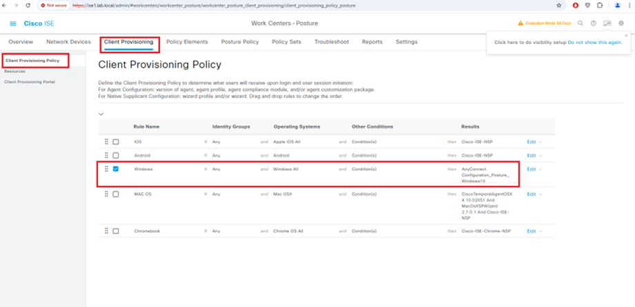Tick the Chromebook rule checkbox
The image size is (635, 307).
pos(116,231)
